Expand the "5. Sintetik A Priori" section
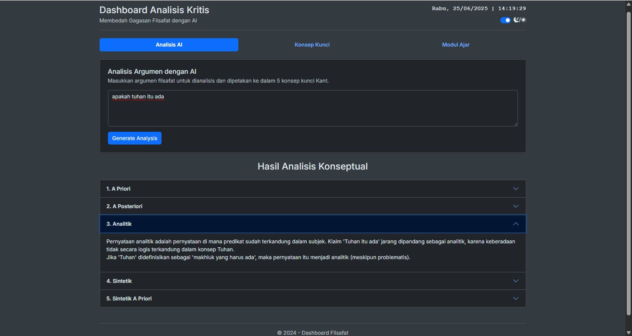 pos(313,299)
